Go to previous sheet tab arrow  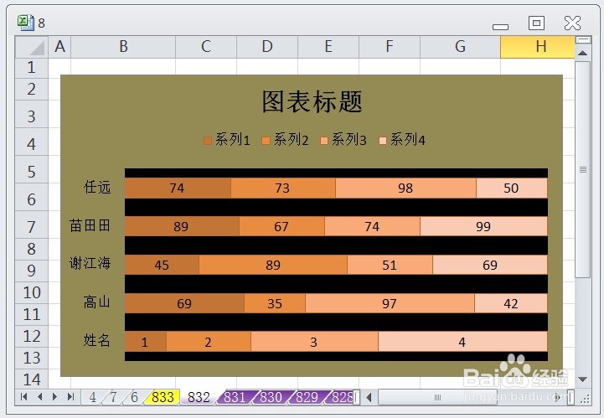pyautogui.click(x=39, y=397)
